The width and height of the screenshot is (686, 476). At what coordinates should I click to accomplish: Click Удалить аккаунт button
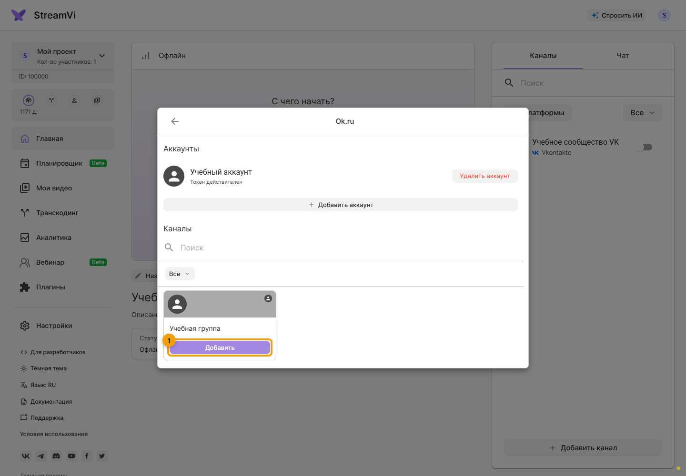click(485, 176)
